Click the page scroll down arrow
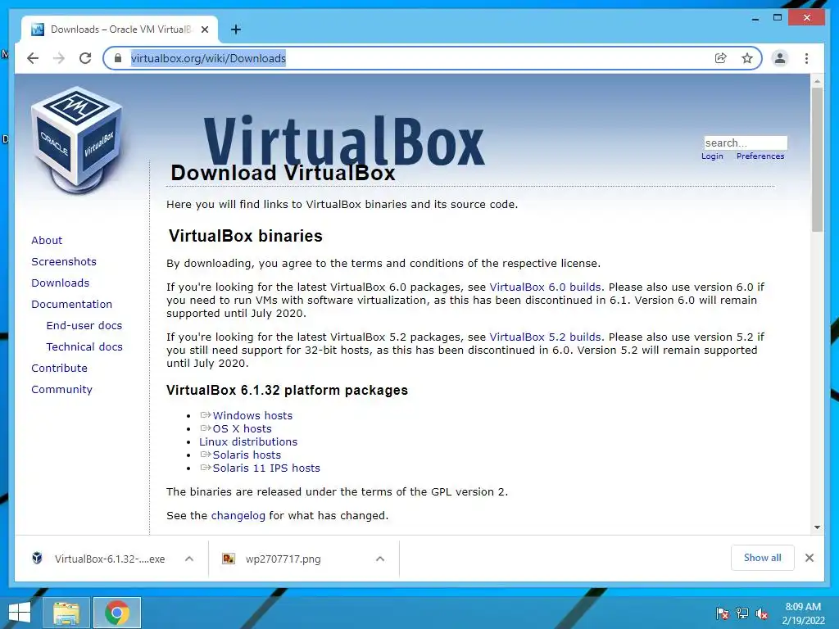Image resolution: width=839 pixels, height=629 pixels. pos(817,527)
